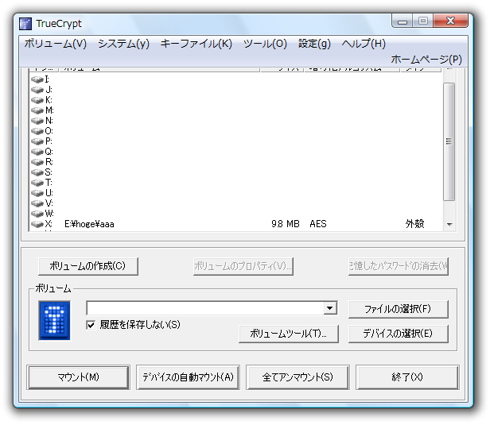Click the drive icon for W:
This screenshot has height=425, width=490.
click(37, 214)
